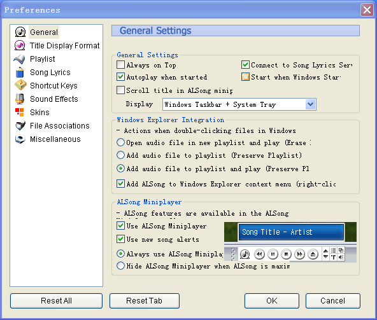Screen dimensions: 377x320
Task: Uncheck Autoplay when started
Action: pos(121,77)
